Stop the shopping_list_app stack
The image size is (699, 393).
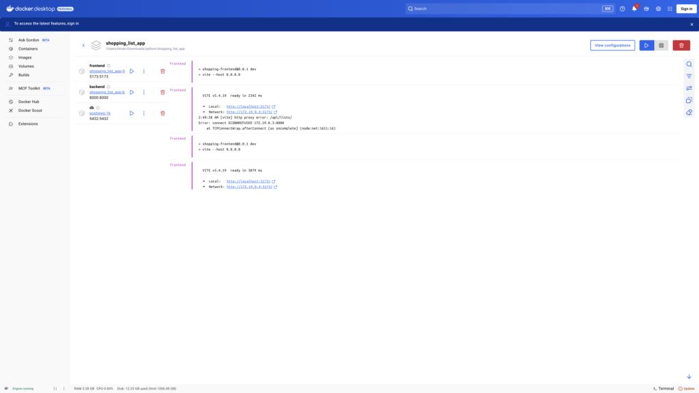coord(661,46)
